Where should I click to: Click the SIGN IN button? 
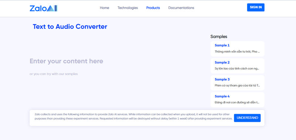(256, 7)
